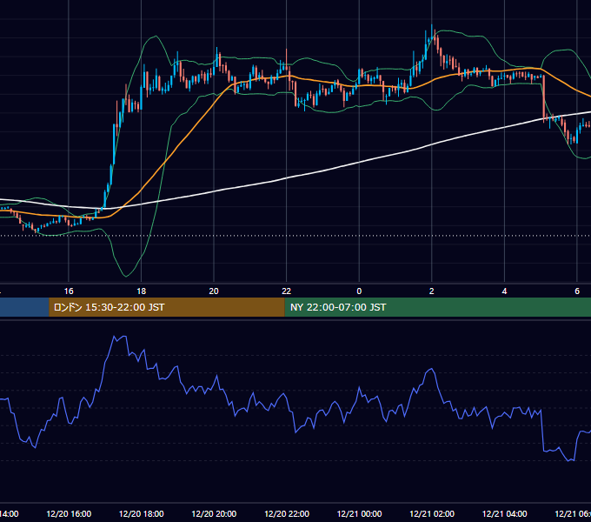The image size is (591, 522).
Task: Click the NY 22:00-07:00 JST session bar
Action: (x=437, y=307)
